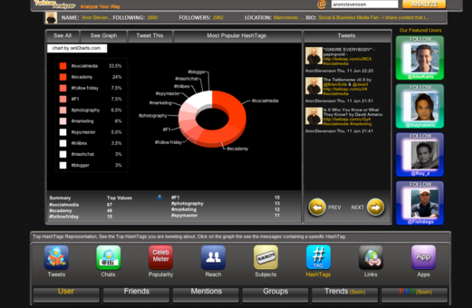
Task: Click #spymaster row in Summary values
Action: click(x=225, y=215)
